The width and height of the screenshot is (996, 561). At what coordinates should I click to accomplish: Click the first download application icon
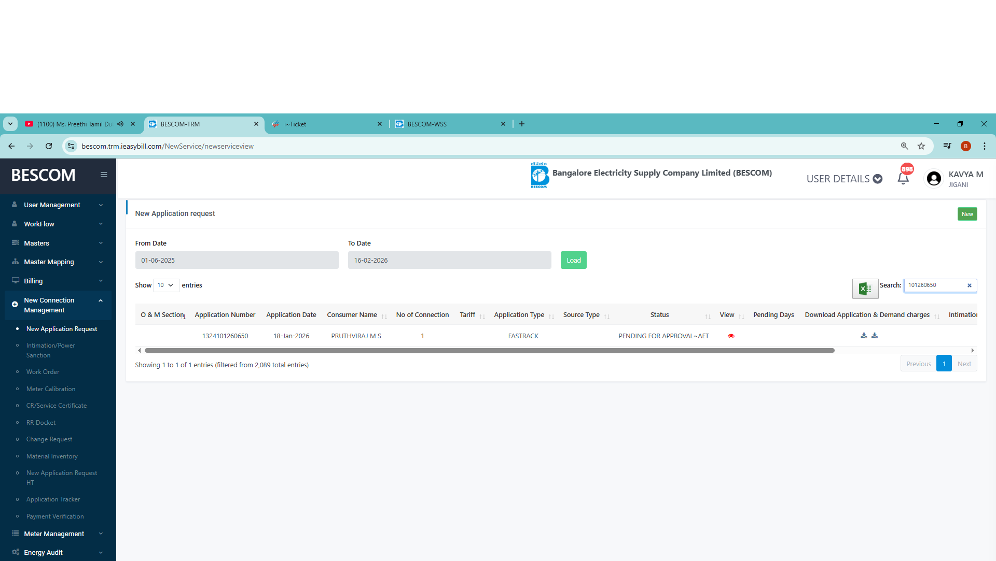tap(864, 336)
